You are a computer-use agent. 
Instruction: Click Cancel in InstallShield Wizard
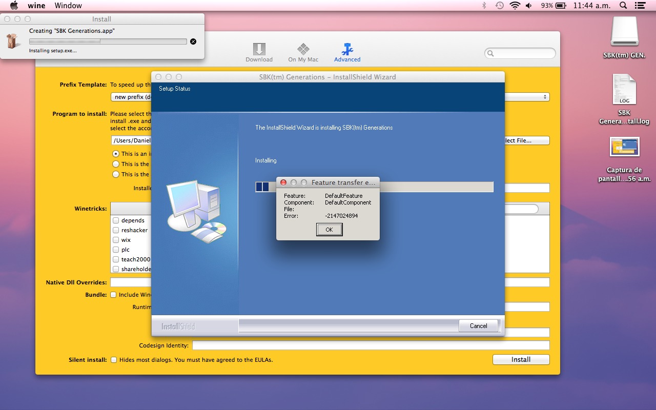(478, 326)
